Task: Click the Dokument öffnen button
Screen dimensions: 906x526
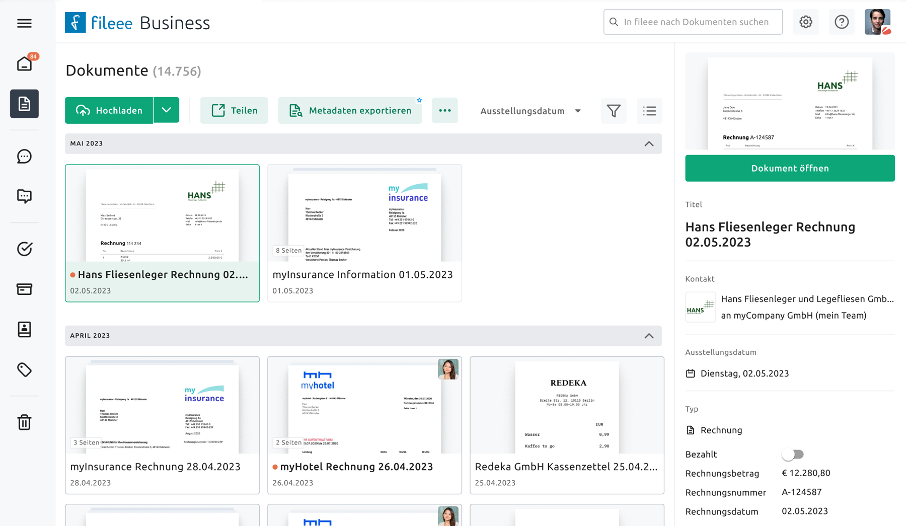Action: point(790,168)
